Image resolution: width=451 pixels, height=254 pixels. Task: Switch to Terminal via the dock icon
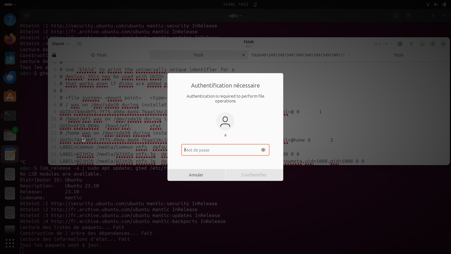click(x=10, y=116)
